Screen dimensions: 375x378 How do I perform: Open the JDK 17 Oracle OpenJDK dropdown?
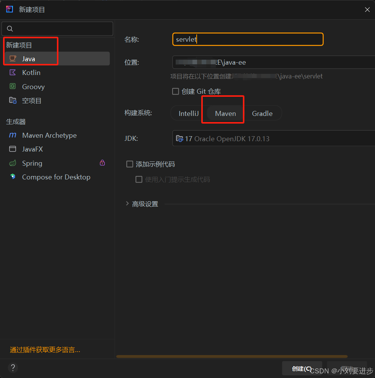tap(274, 138)
